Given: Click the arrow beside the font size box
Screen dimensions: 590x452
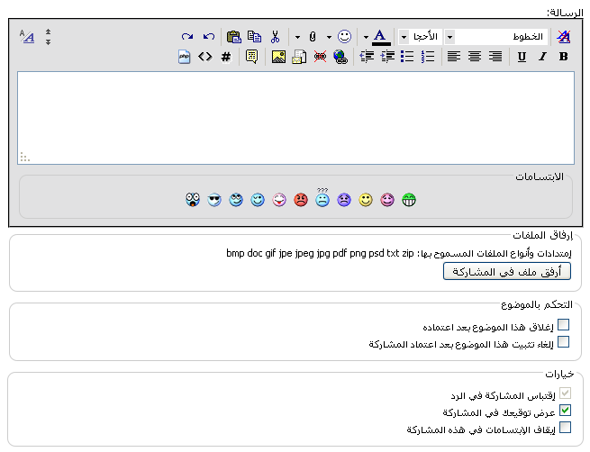Looking at the screenshot, I should [404, 37].
